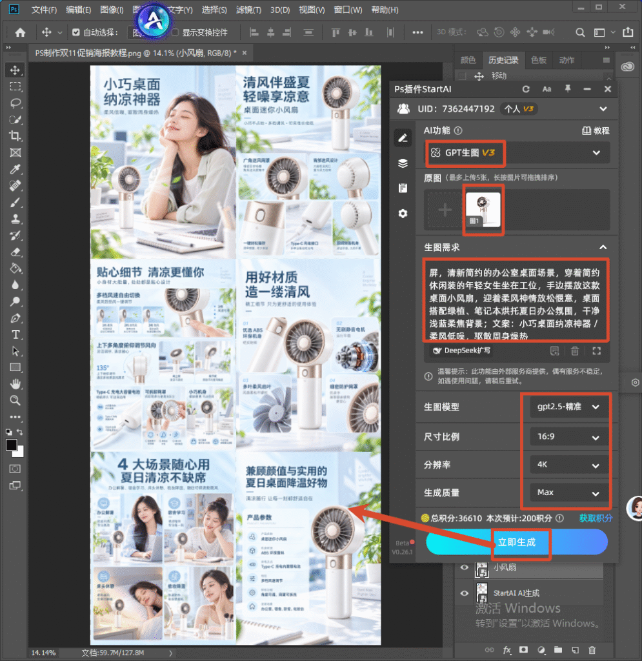Screen dimensions: 642x661
Task: Select the Eraser tool
Action: pyautogui.click(x=15, y=252)
